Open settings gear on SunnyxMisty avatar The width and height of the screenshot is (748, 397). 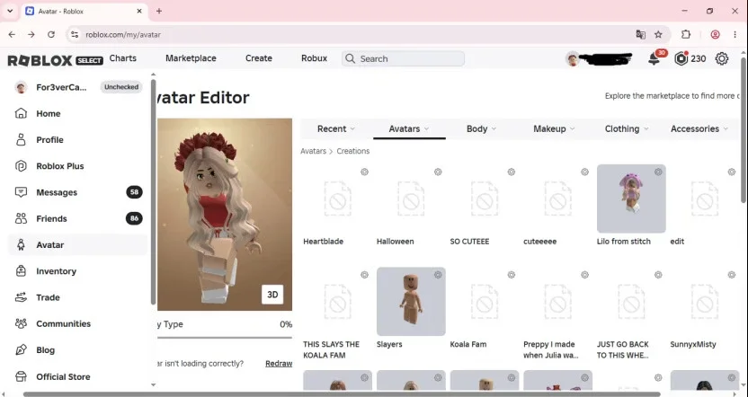tap(732, 275)
